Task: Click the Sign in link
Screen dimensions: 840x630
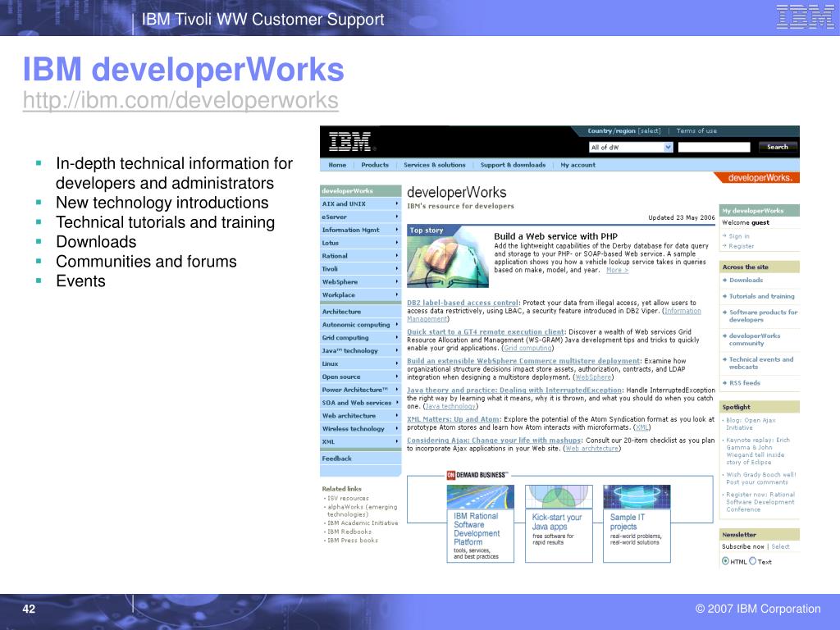Action: [739, 236]
